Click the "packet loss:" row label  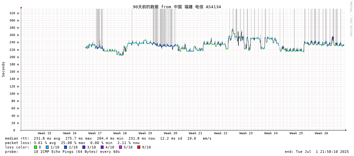coord(18,143)
